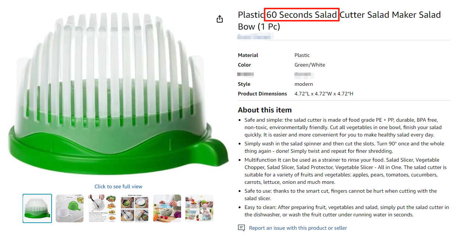Select the first thumbnail of the green-base cutter
This screenshot has height=236, width=458.
click(x=37, y=208)
